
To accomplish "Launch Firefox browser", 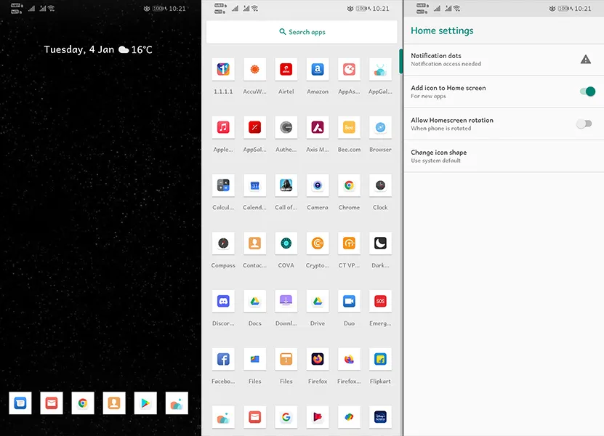I will click(317, 359).
